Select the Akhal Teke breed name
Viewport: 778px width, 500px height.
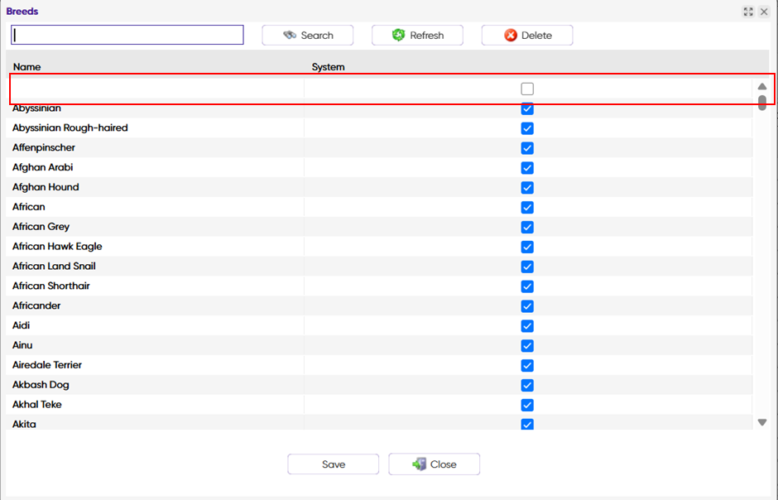pos(36,405)
